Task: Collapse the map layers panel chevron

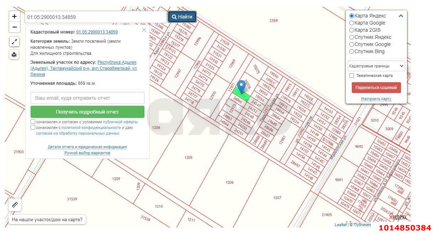Action: (x=401, y=16)
